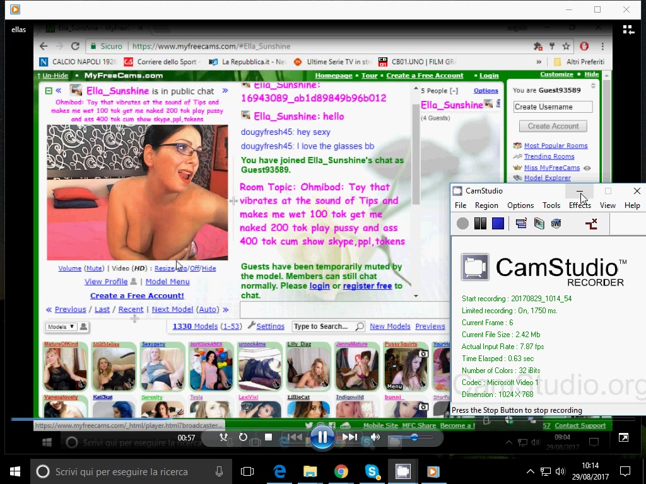
Task: Mute the media player's speaker icon
Action: pyautogui.click(x=375, y=437)
